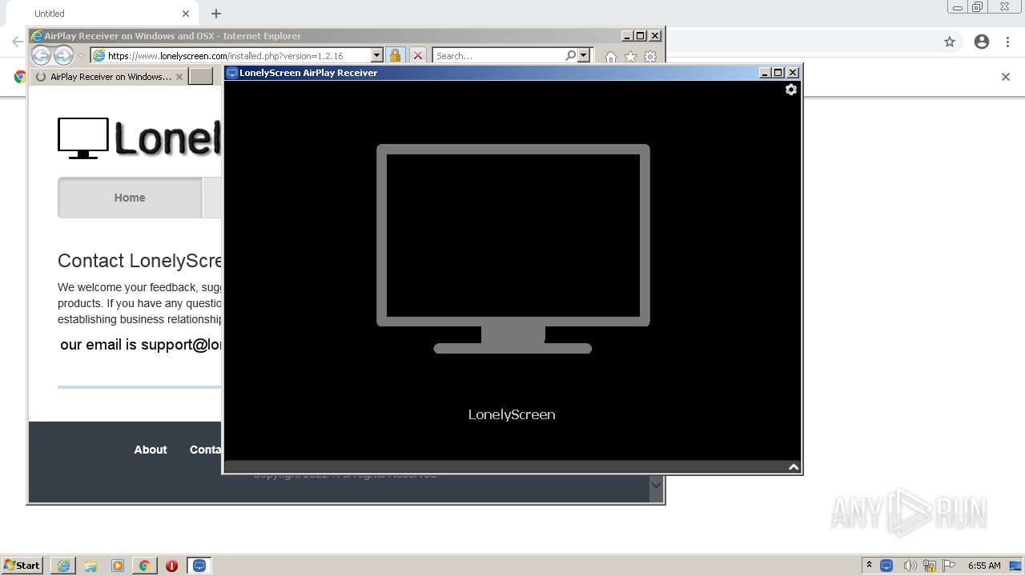This screenshot has width=1025, height=576.
Task: Open LonelyScreen settings gear
Action: pyautogui.click(x=791, y=90)
